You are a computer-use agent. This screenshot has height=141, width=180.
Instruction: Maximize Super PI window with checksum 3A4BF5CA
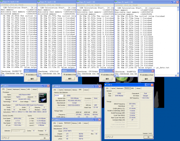(175, 2)
